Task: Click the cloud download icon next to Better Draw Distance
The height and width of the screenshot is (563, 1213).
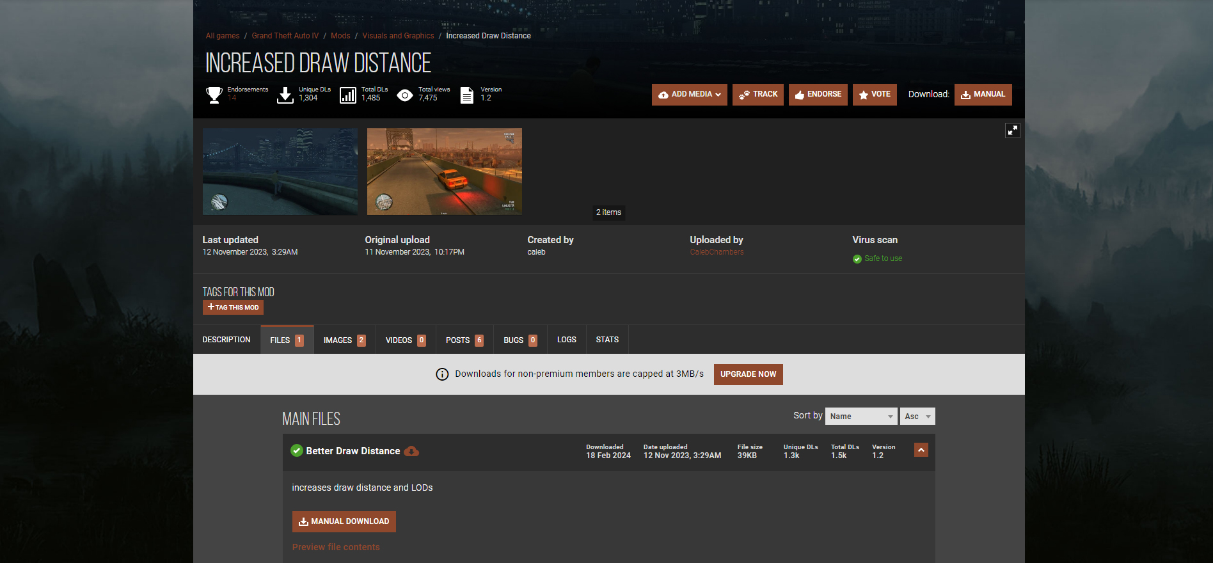Action: pos(412,451)
